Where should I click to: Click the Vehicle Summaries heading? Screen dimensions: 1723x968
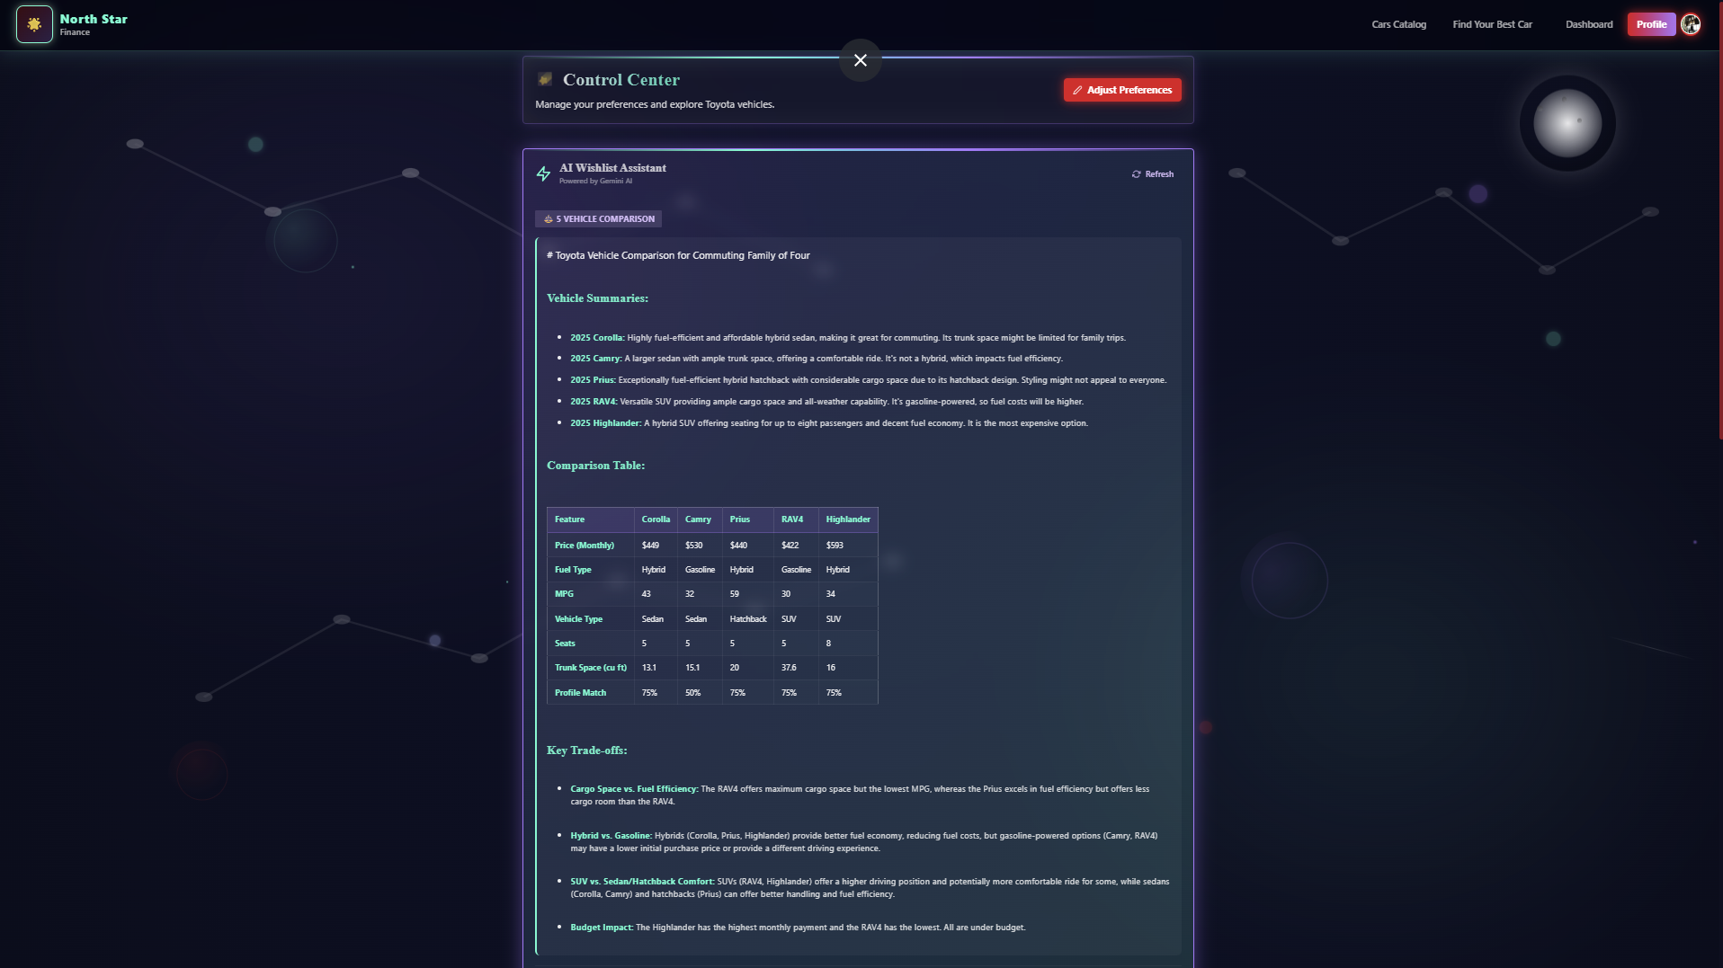[x=597, y=298]
